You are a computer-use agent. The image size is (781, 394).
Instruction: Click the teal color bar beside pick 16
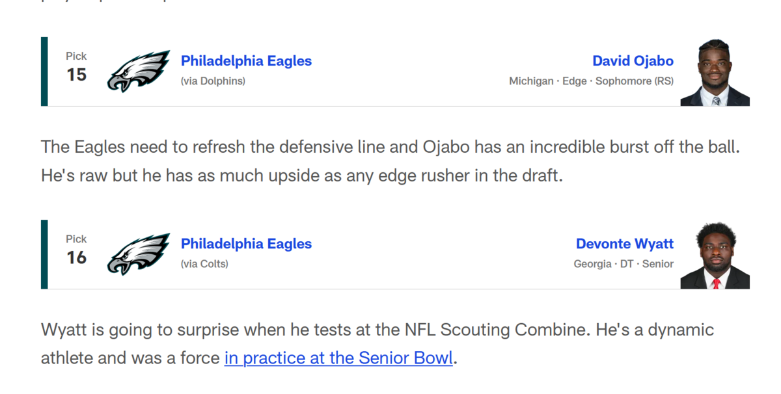coord(44,254)
